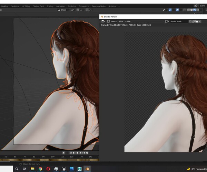
Task: Open the Snapping options dropdown
Action: pyautogui.click(x=82, y=10)
